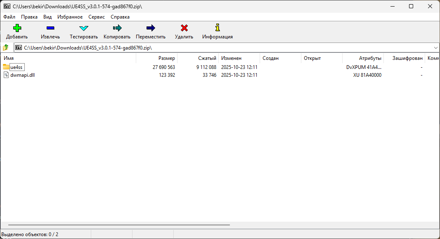
Task: Click the Переместить blue arrow icon
Action: pyautogui.click(x=151, y=28)
